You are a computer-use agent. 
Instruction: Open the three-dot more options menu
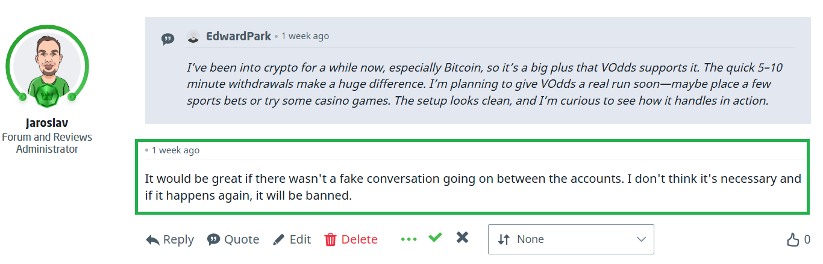coord(408,239)
